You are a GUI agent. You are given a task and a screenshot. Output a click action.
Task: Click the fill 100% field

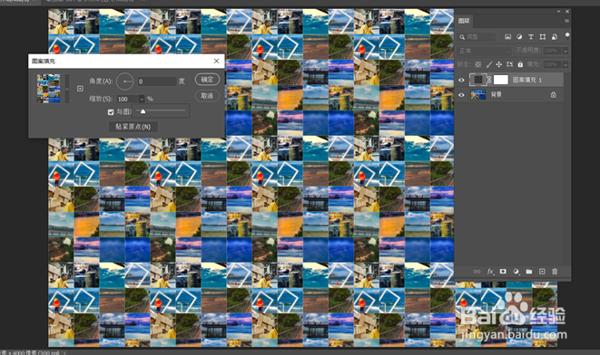coord(552,64)
